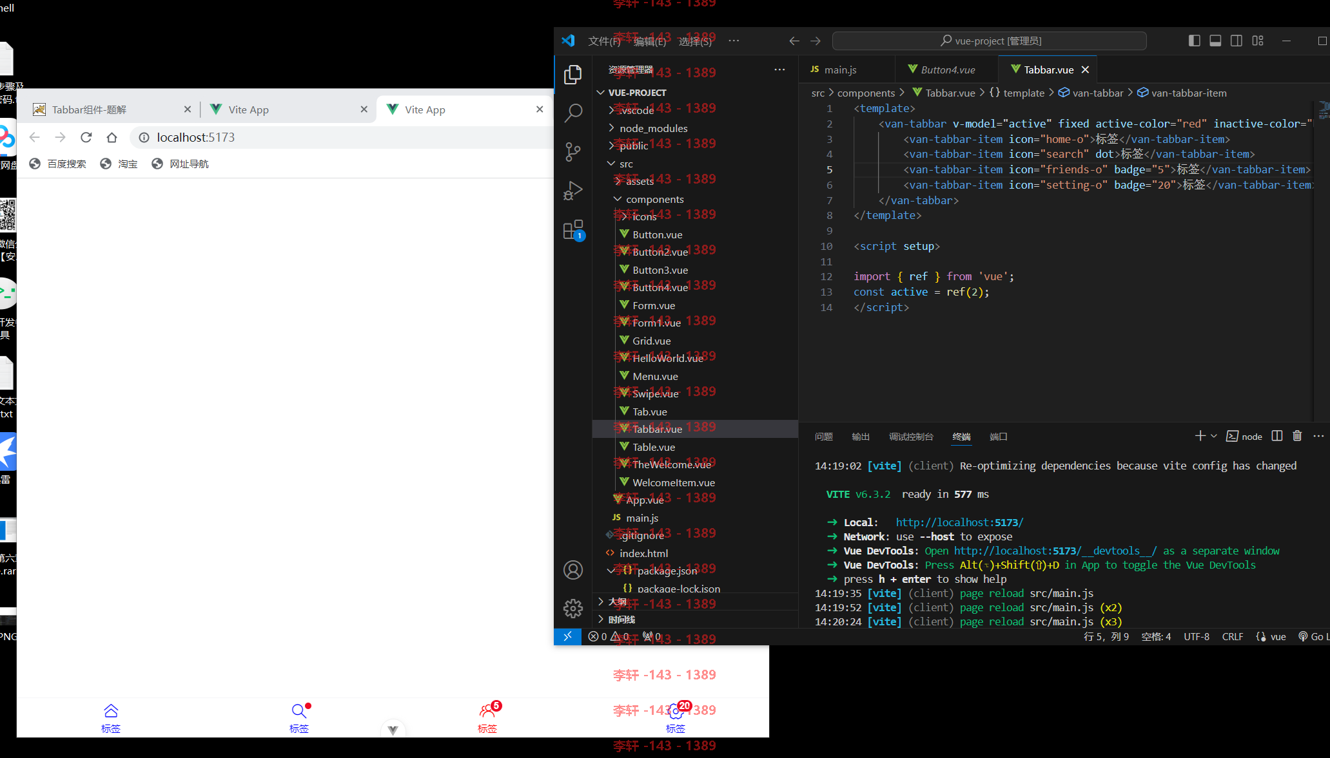Click 网址导航 bookmark
Image resolution: width=1330 pixels, height=758 pixels.
coord(180,164)
